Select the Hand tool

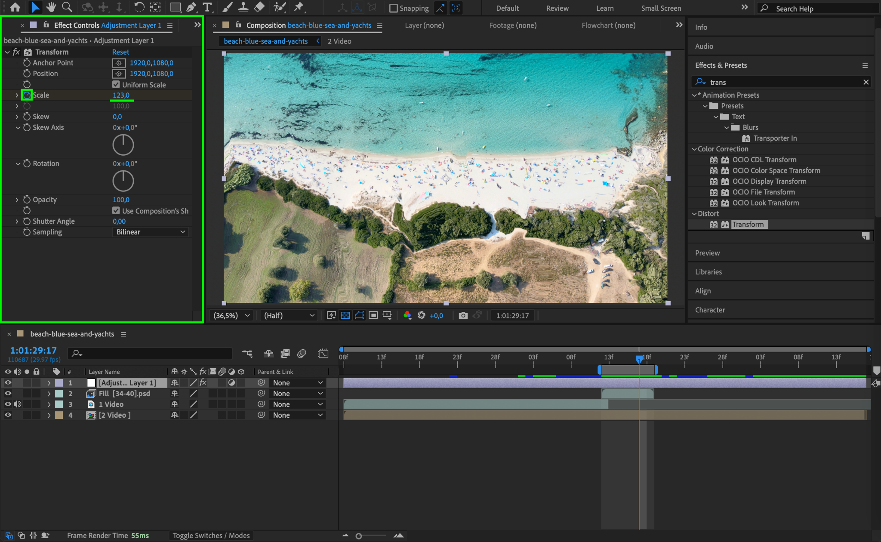point(51,7)
